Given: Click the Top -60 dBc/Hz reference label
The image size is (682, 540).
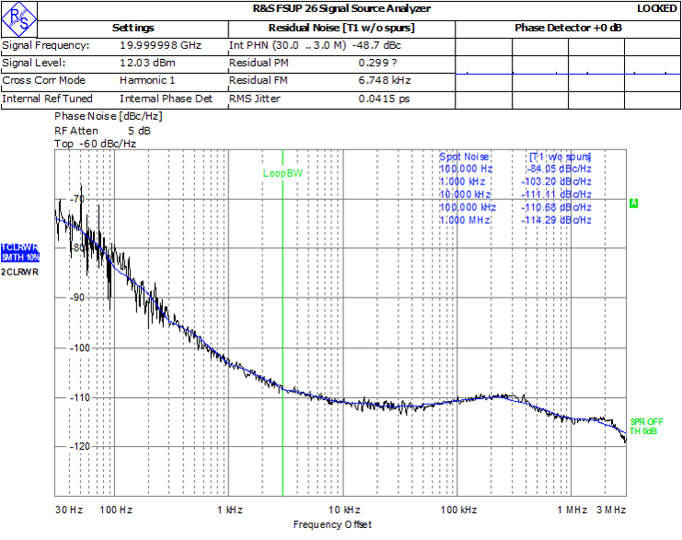Looking at the screenshot, I should pos(95,144).
